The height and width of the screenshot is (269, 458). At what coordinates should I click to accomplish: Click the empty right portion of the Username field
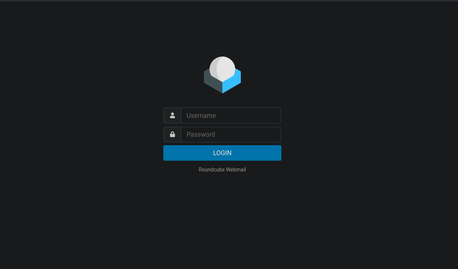259,115
